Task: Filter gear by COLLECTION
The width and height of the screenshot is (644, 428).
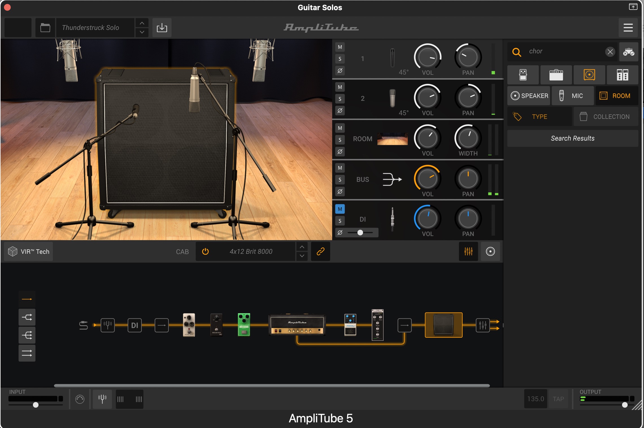Action: pyautogui.click(x=606, y=117)
